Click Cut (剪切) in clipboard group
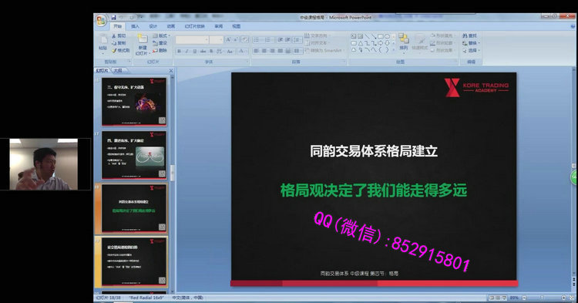 click(x=119, y=35)
